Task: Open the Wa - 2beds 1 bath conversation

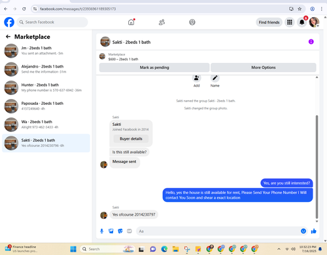Action: click(46, 125)
